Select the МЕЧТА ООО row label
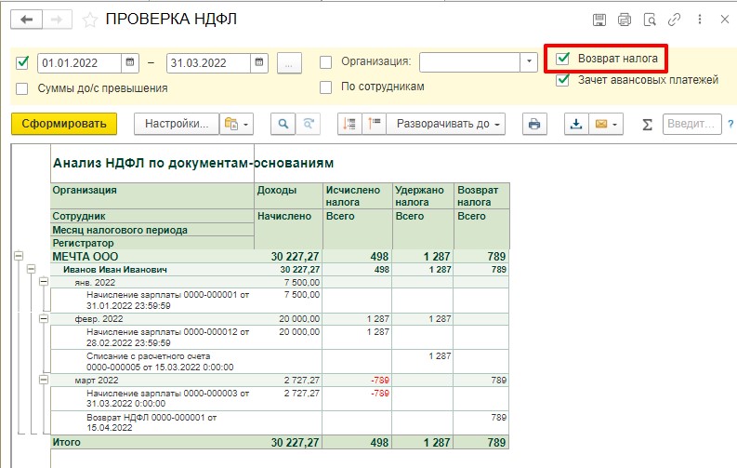This screenshot has height=468, width=737. tap(86, 257)
